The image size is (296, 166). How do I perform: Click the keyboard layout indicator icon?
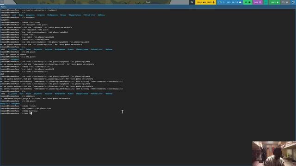click(x=192, y=2)
